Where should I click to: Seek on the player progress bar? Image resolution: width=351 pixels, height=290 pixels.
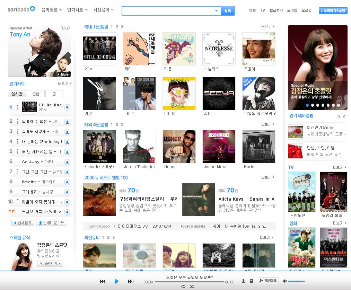pyautogui.click(x=190, y=282)
